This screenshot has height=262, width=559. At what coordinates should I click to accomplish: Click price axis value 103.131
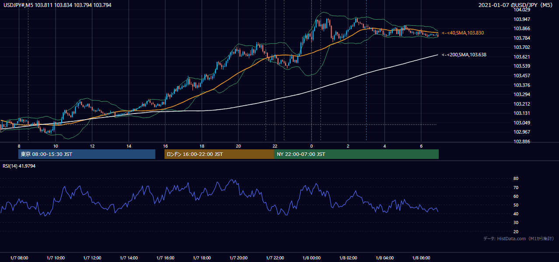coord(522,113)
